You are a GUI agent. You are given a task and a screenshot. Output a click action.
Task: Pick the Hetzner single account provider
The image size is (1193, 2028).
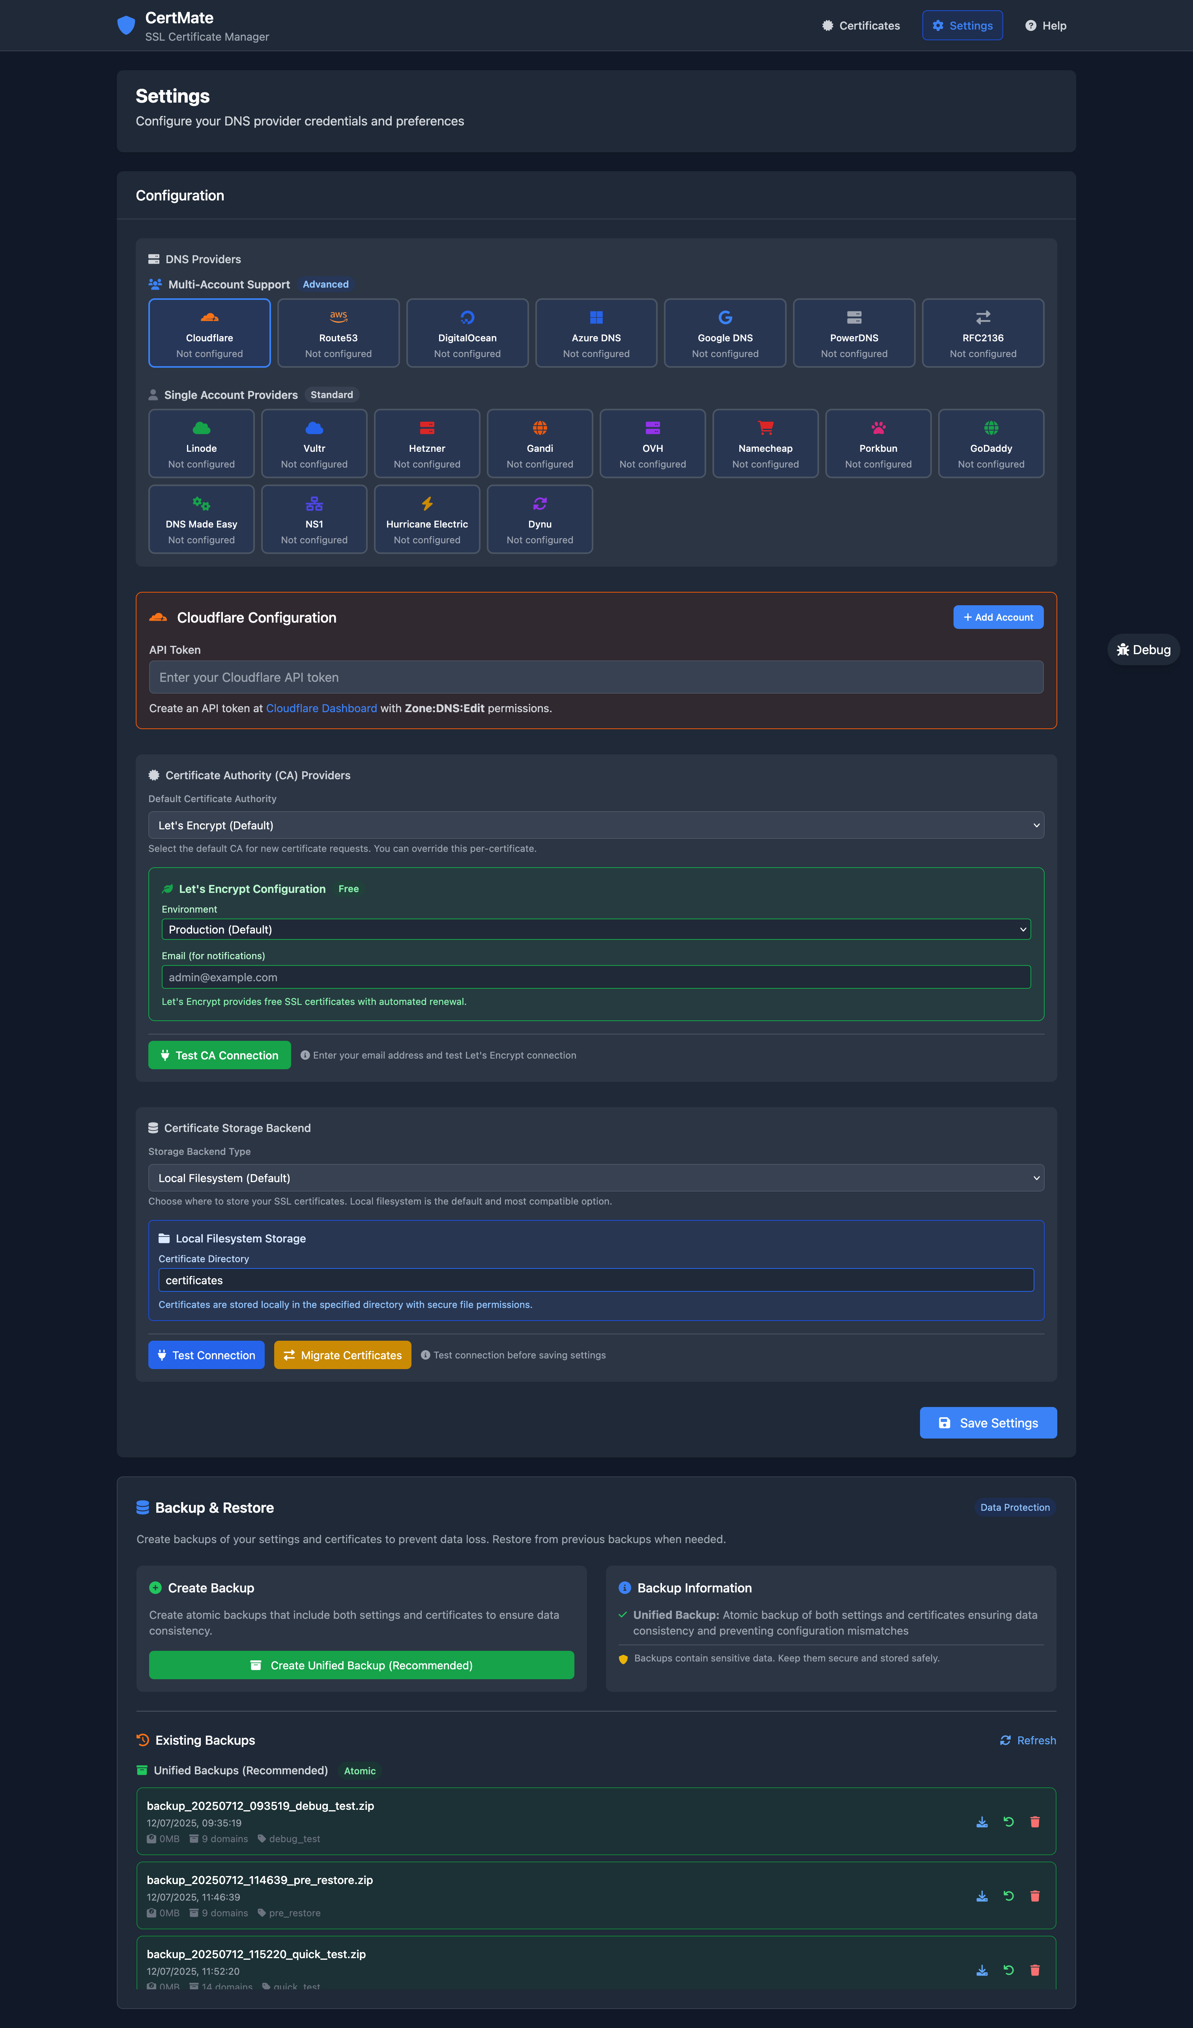pos(426,443)
